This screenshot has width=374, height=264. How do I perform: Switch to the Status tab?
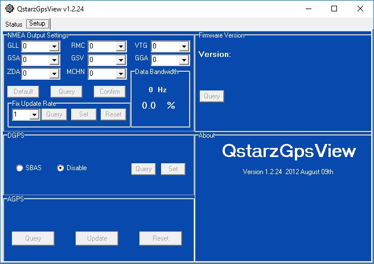tap(14, 24)
